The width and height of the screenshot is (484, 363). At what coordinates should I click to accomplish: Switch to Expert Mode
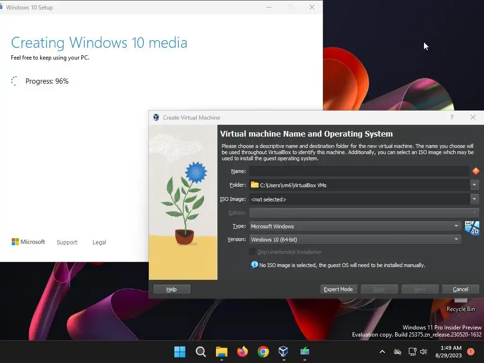338,289
